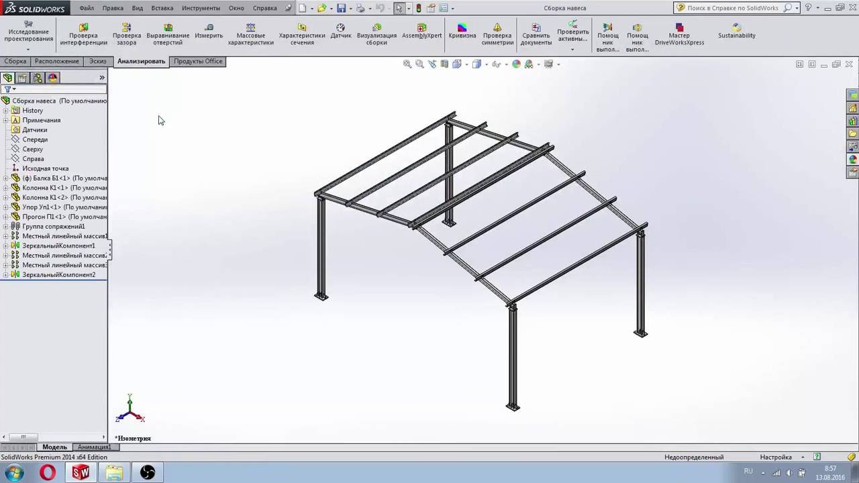
Task: Run Symmetry Check (Проверка симметрии)
Action: click(x=497, y=34)
